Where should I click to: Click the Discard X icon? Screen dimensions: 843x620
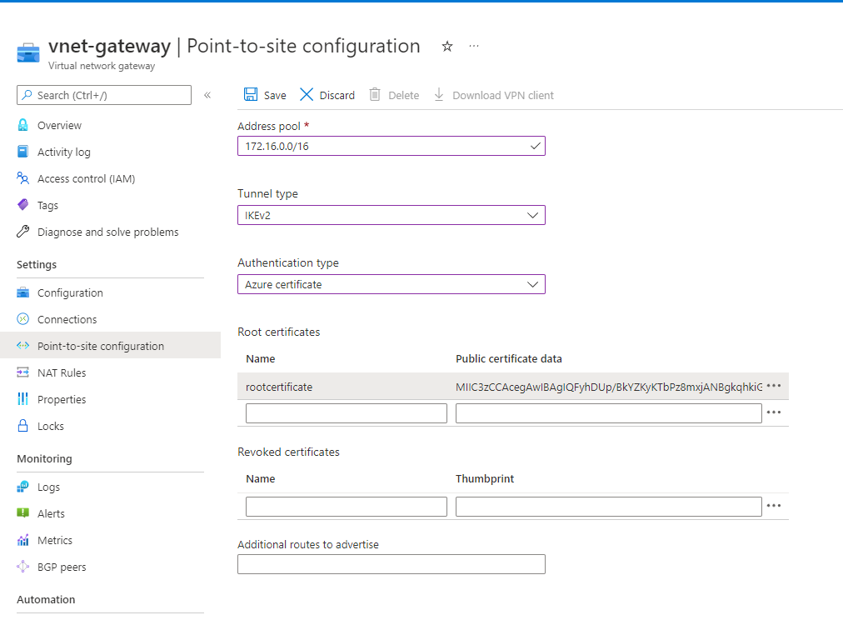coord(307,95)
